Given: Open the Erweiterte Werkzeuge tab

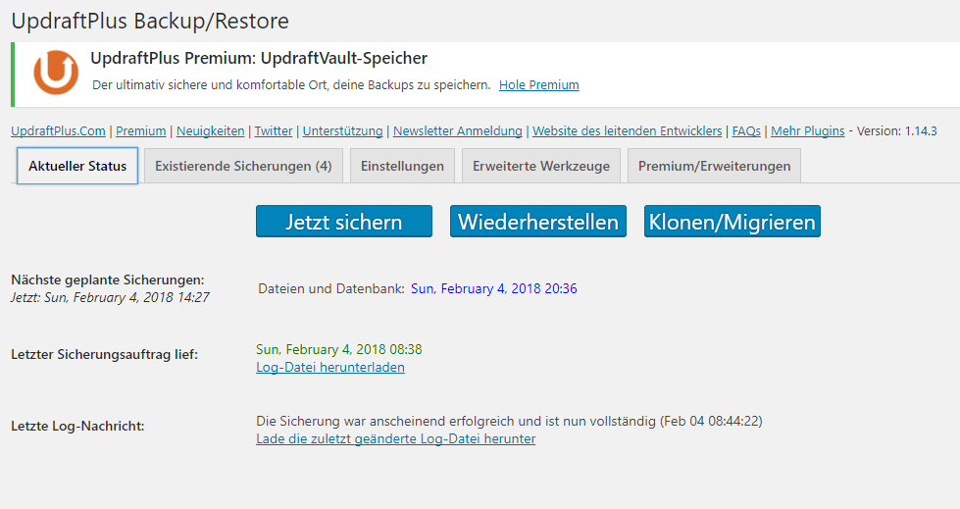Looking at the screenshot, I should point(541,166).
